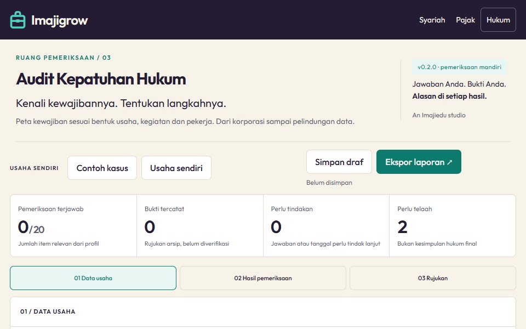
Task: Click the USAHA SENDIRI label
Action: tap(34, 168)
